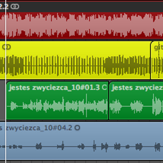Click the empty gray area before green region
This screenshot has width=163, height=163.
3,100
